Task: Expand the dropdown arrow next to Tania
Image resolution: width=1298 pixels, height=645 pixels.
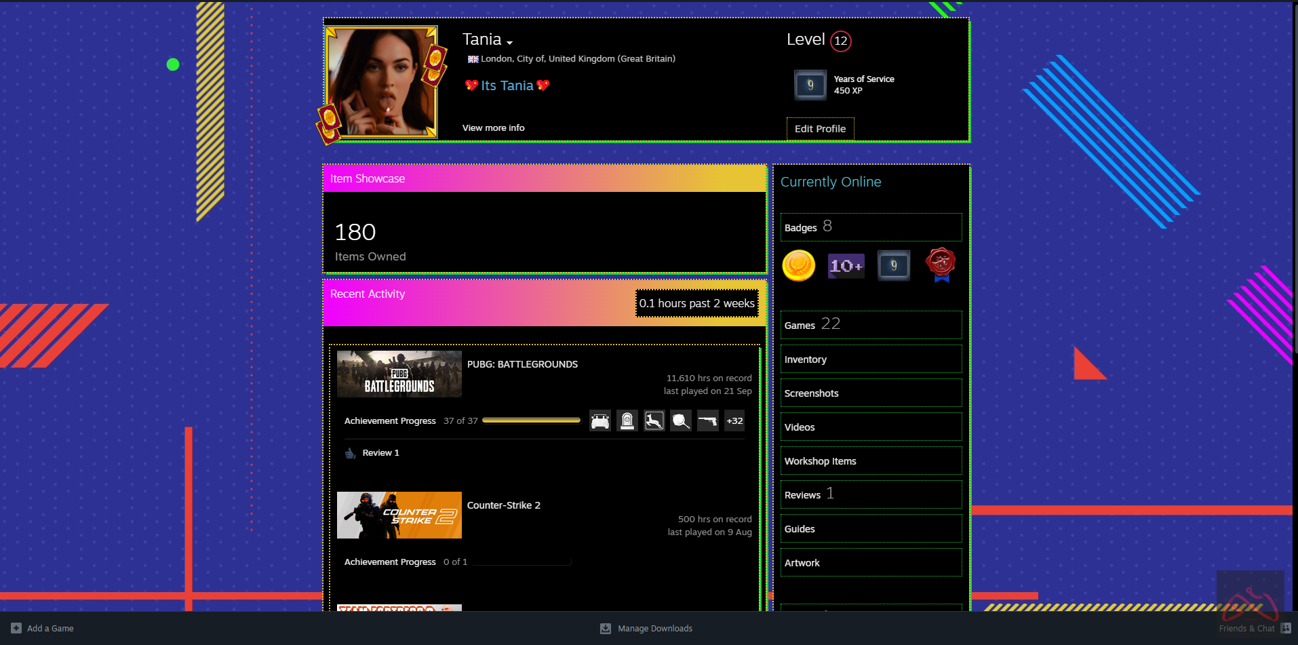Action: (510, 43)
